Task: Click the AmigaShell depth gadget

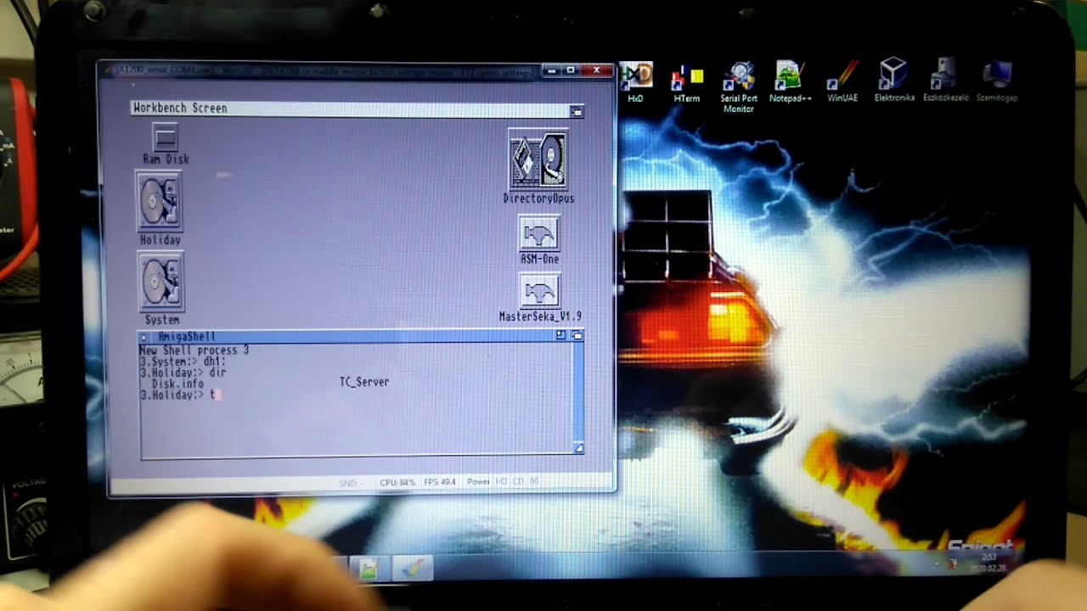Action: [577, 336]
